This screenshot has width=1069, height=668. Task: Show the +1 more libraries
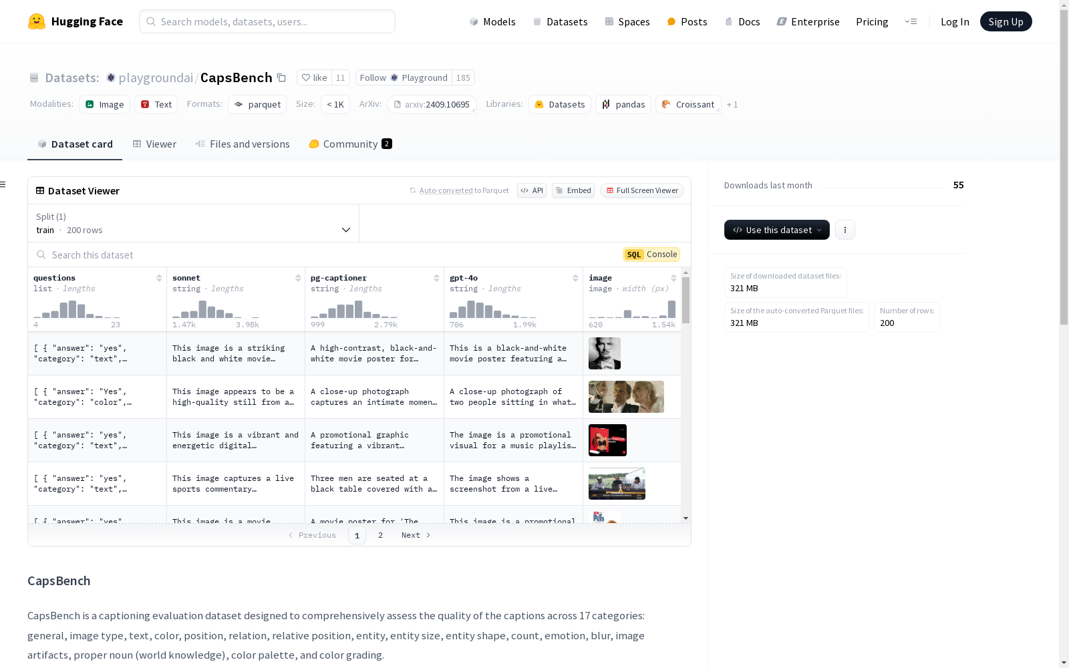tap(732, 104)
